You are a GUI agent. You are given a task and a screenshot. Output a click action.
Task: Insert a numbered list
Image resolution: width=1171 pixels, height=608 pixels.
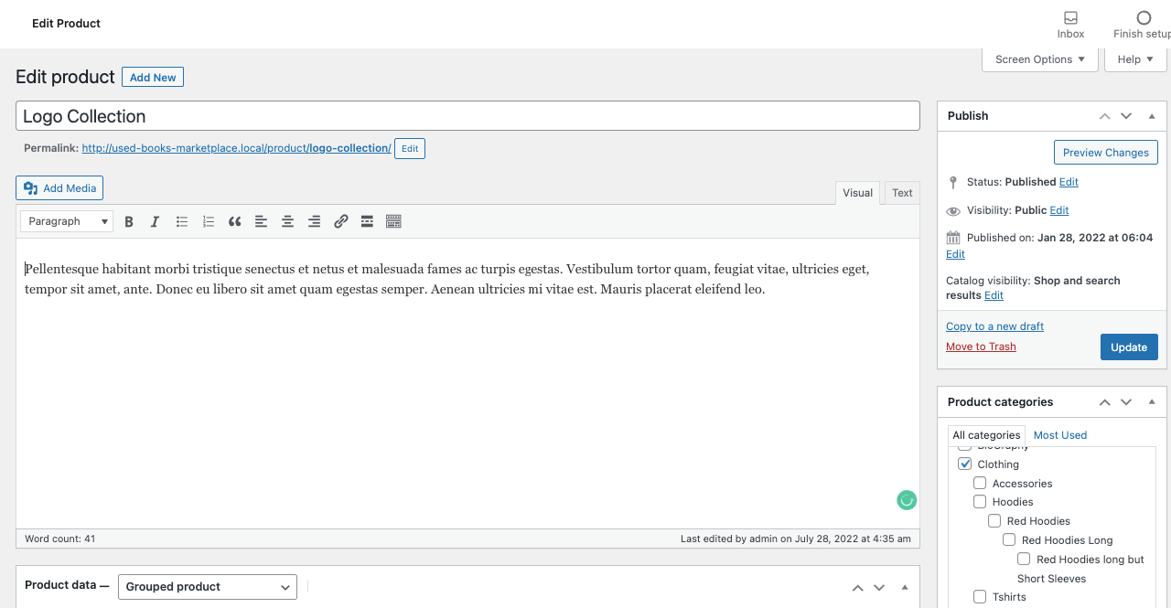point(209,221)
